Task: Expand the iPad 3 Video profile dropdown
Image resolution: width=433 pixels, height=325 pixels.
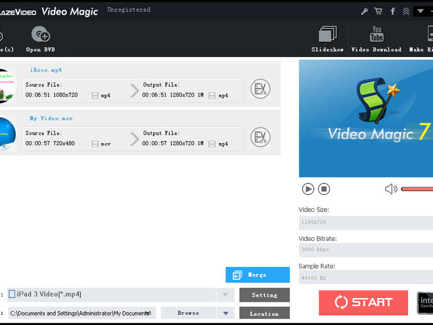Action: (225, 295)
